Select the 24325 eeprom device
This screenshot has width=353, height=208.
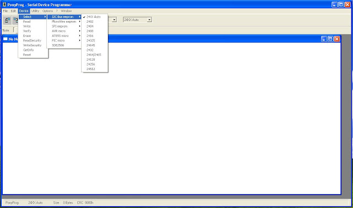(95, 40)
